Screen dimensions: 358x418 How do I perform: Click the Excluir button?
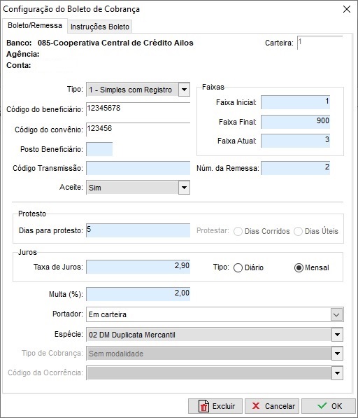(215, 406)
